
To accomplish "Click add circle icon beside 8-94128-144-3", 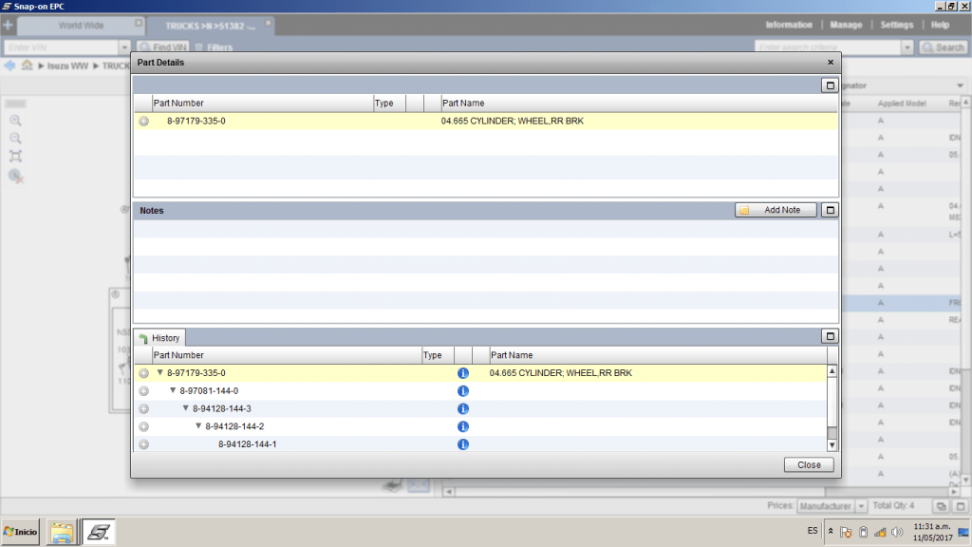I will pos(144,408).
